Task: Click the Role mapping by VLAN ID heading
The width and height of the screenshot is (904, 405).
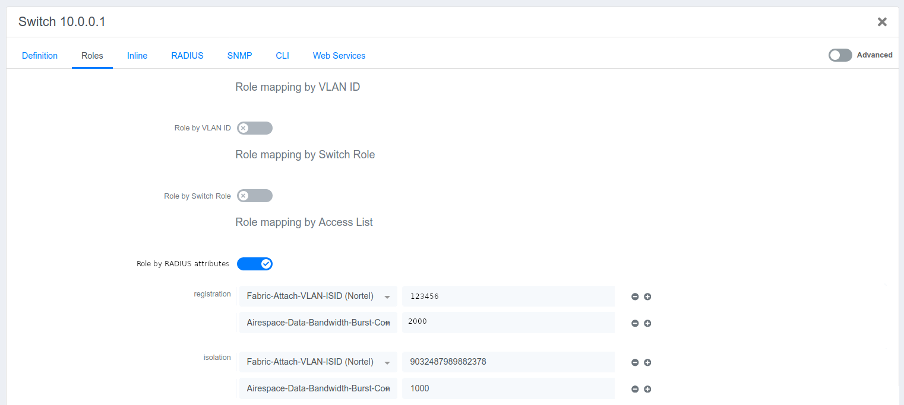Action: pos(298,87)
